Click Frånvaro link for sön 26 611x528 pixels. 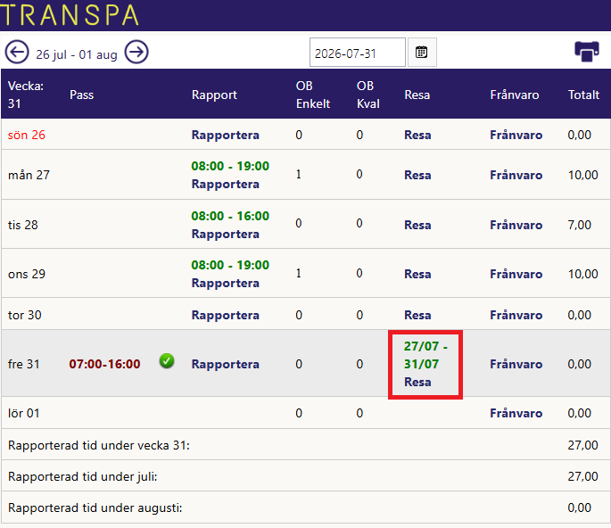pyautogui.click(x=516, y=135)
